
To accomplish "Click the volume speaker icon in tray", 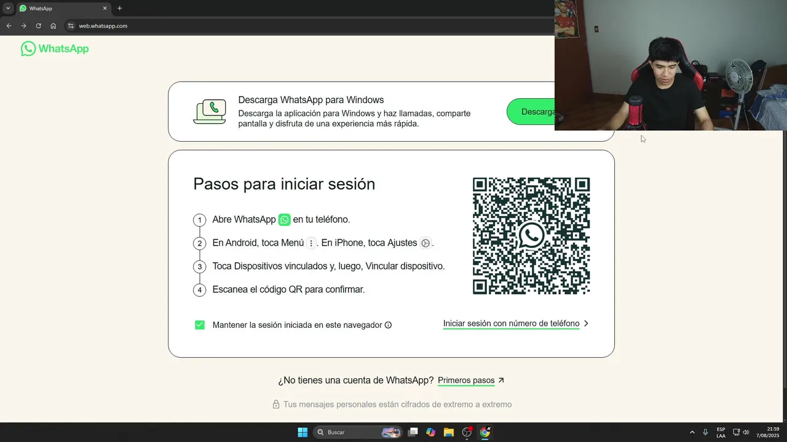I will (x=746, y=432).
